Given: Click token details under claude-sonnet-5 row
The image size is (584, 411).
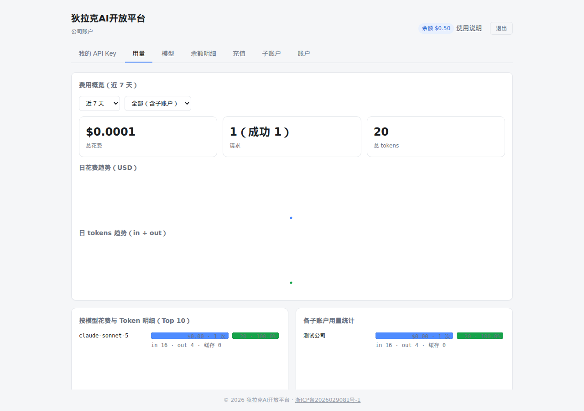Looking at the screenshot, I should [x=186, y=345].
